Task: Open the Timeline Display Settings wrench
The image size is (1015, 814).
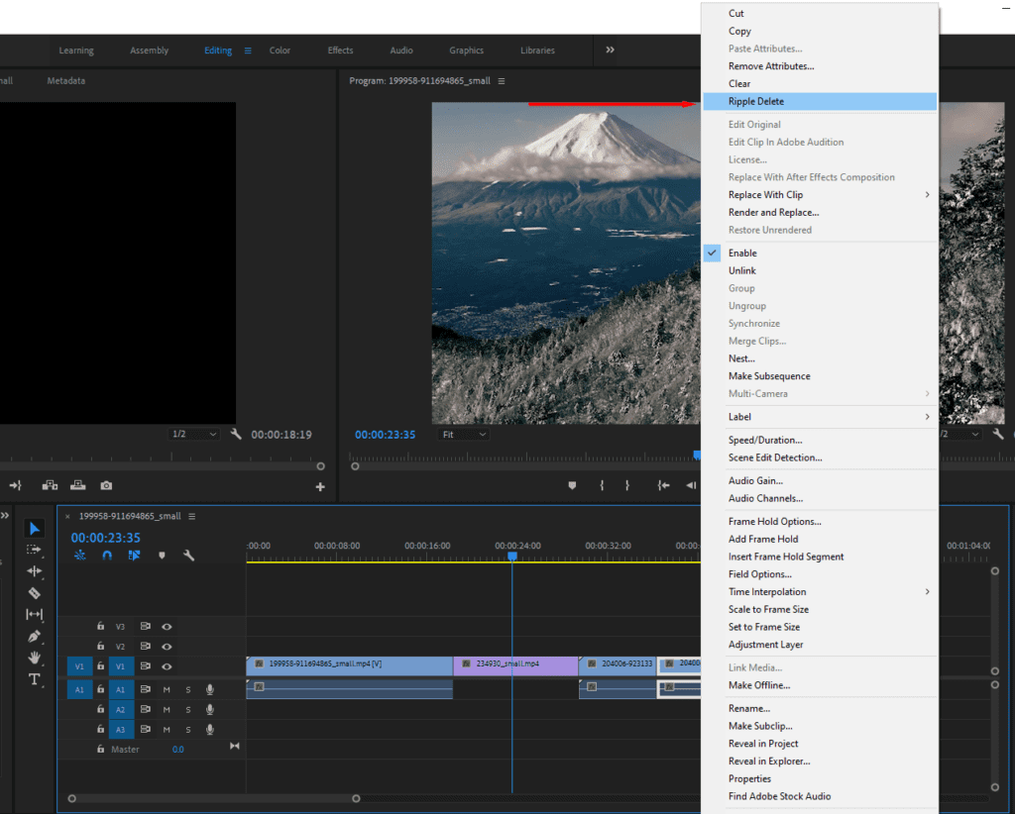Action: (188, 556)
